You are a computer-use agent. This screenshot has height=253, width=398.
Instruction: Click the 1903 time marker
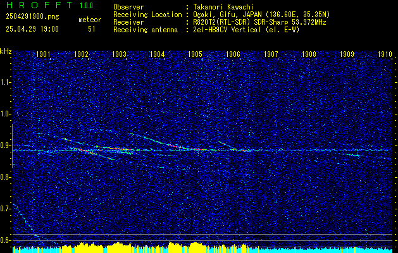(120, 54)
